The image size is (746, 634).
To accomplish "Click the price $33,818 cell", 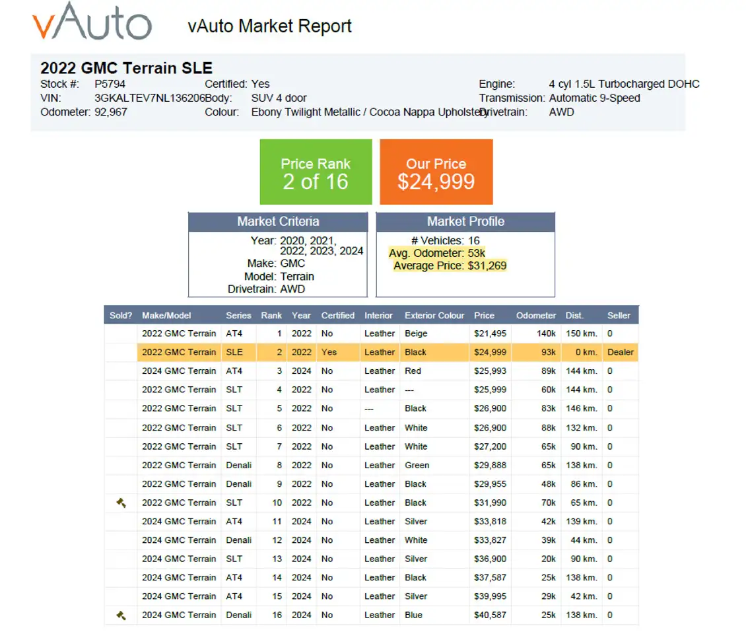I will 490,522.
